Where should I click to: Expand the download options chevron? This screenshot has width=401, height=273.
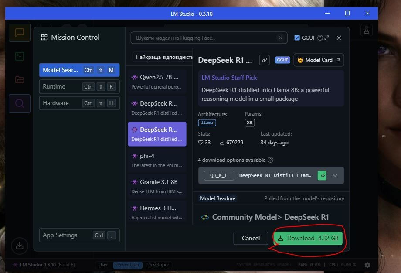coord(335,175)
